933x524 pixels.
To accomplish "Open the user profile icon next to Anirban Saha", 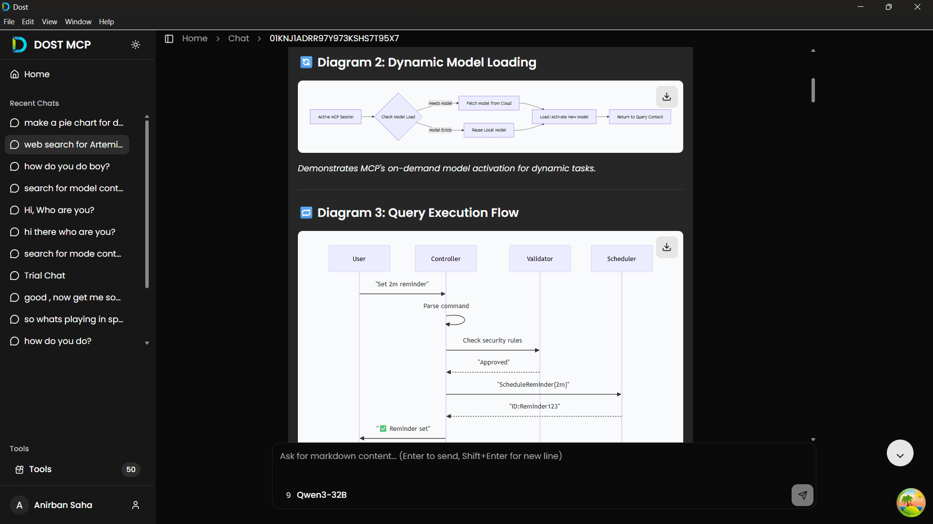I will 136,505.
